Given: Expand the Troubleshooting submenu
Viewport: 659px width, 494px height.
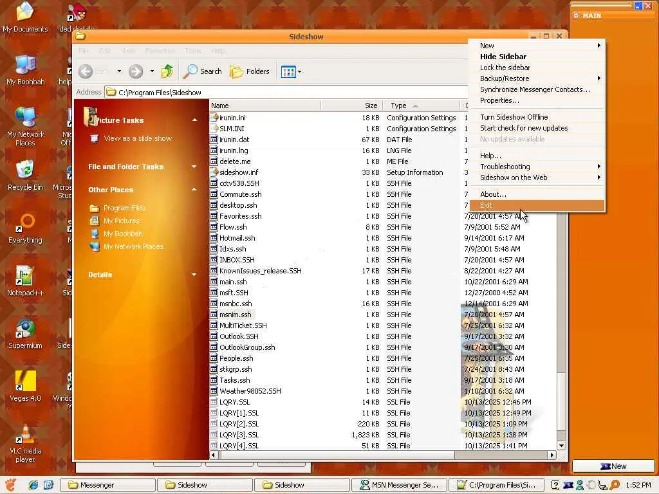Looking at the screenshot, I should pyautogui.click(x=505, y=167).
